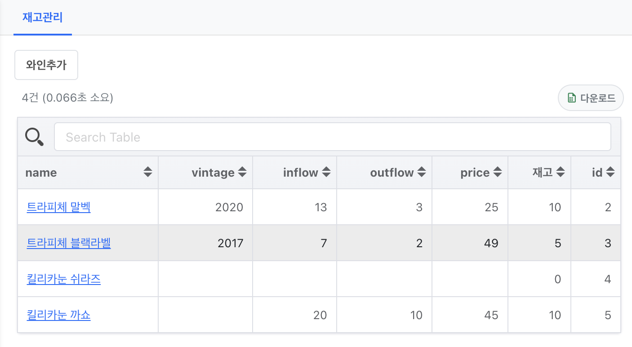632x347 pixels.
Task: Open the 트라피체 말벡 link
Action: coord(58,207)
